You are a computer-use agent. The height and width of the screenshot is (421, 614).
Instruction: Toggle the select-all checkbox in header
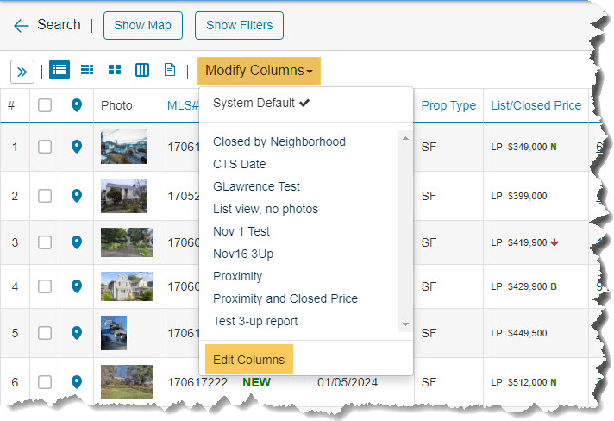point(45,105)
